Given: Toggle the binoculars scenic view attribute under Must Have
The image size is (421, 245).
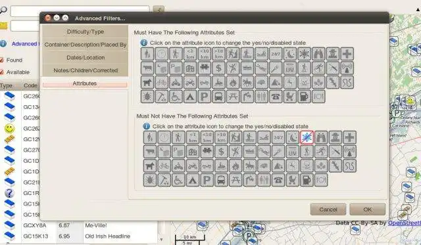Looking at the screenshot, I should (x=318, y=54).
